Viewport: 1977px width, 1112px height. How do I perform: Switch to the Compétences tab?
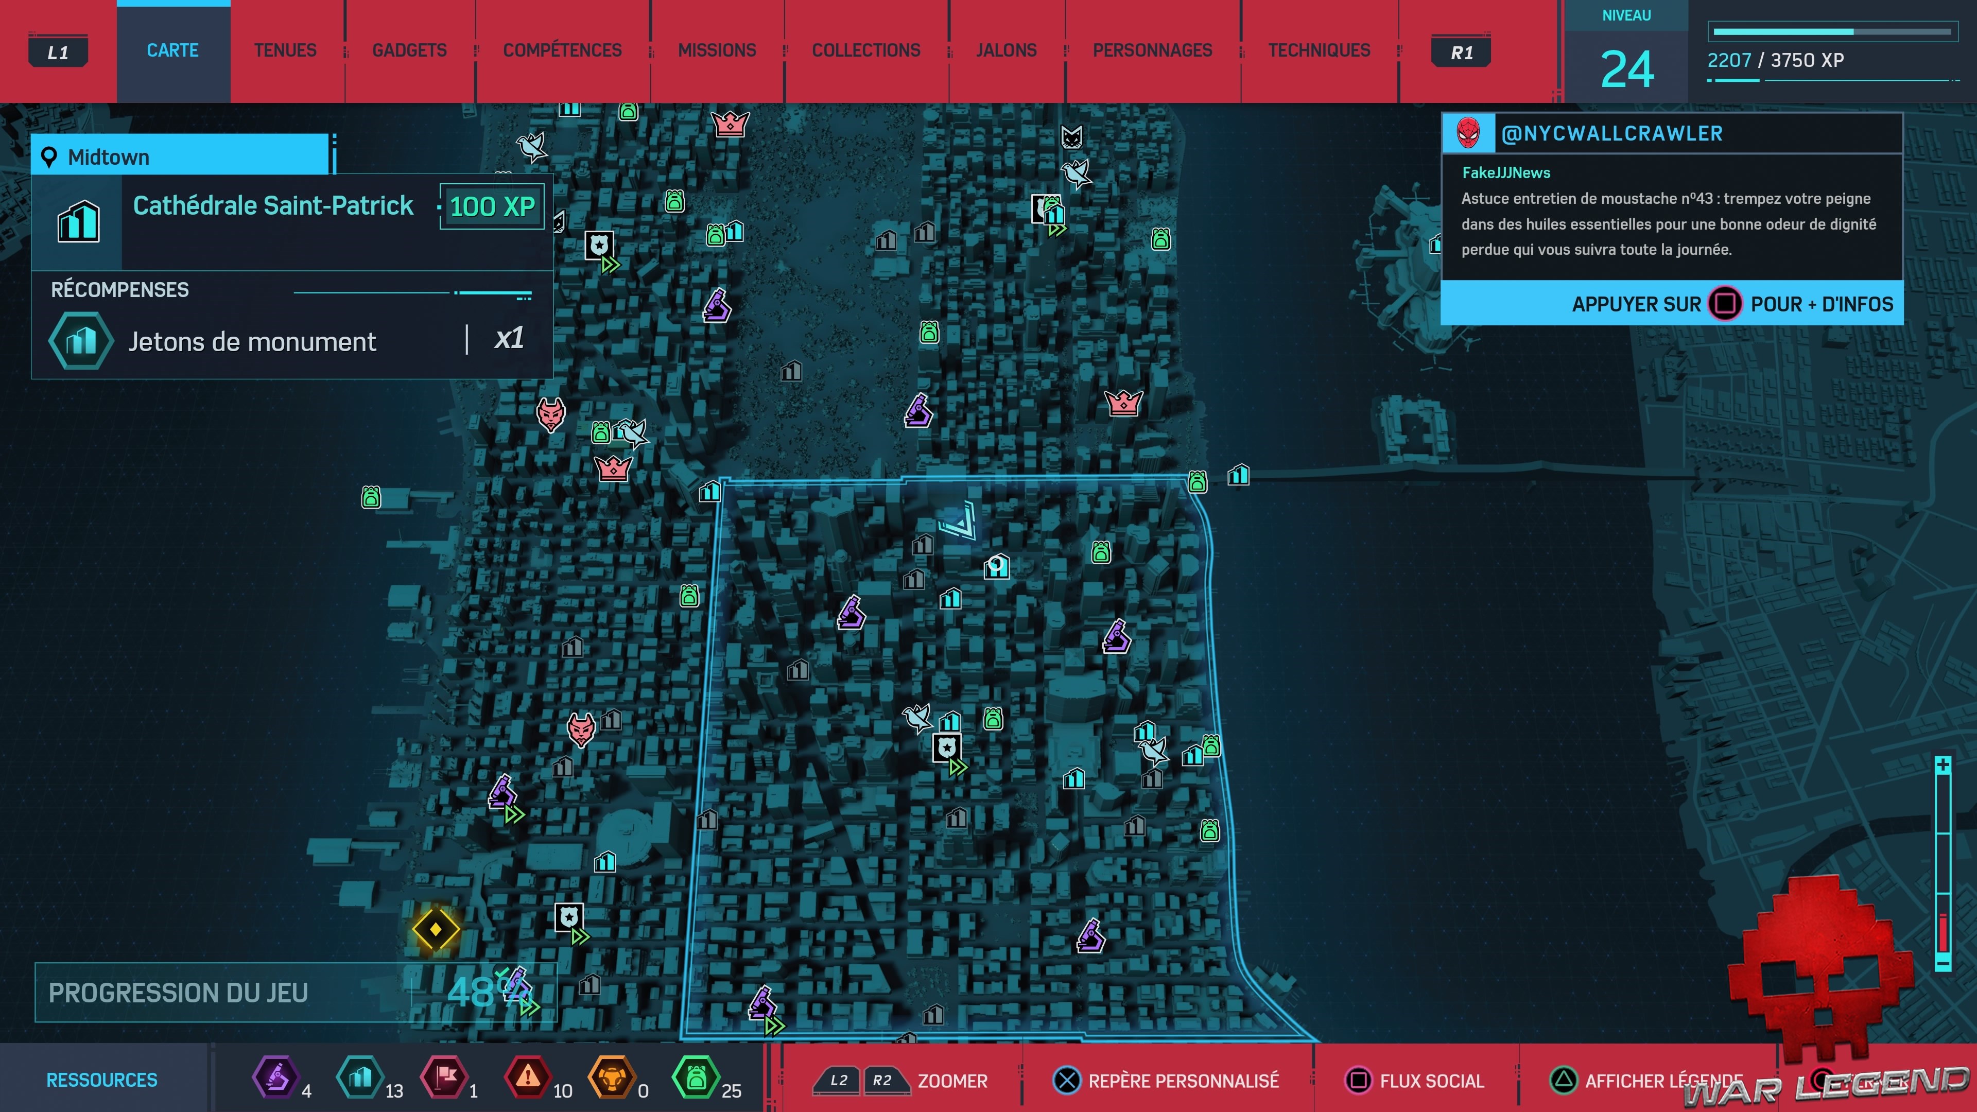(562, 50)
